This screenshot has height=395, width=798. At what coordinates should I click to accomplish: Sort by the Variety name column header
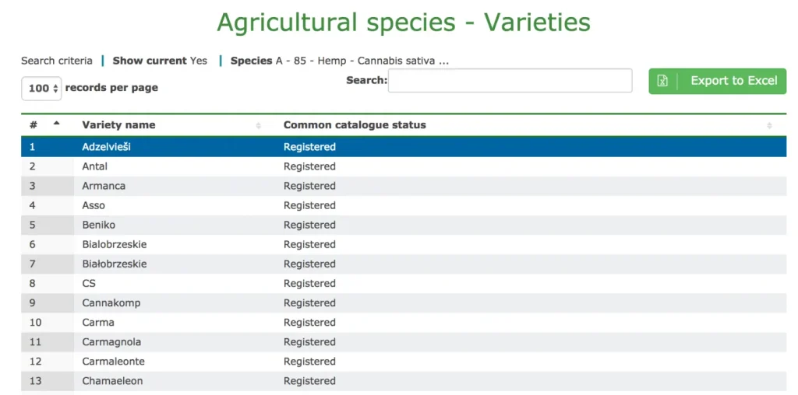tap(118, 124)
